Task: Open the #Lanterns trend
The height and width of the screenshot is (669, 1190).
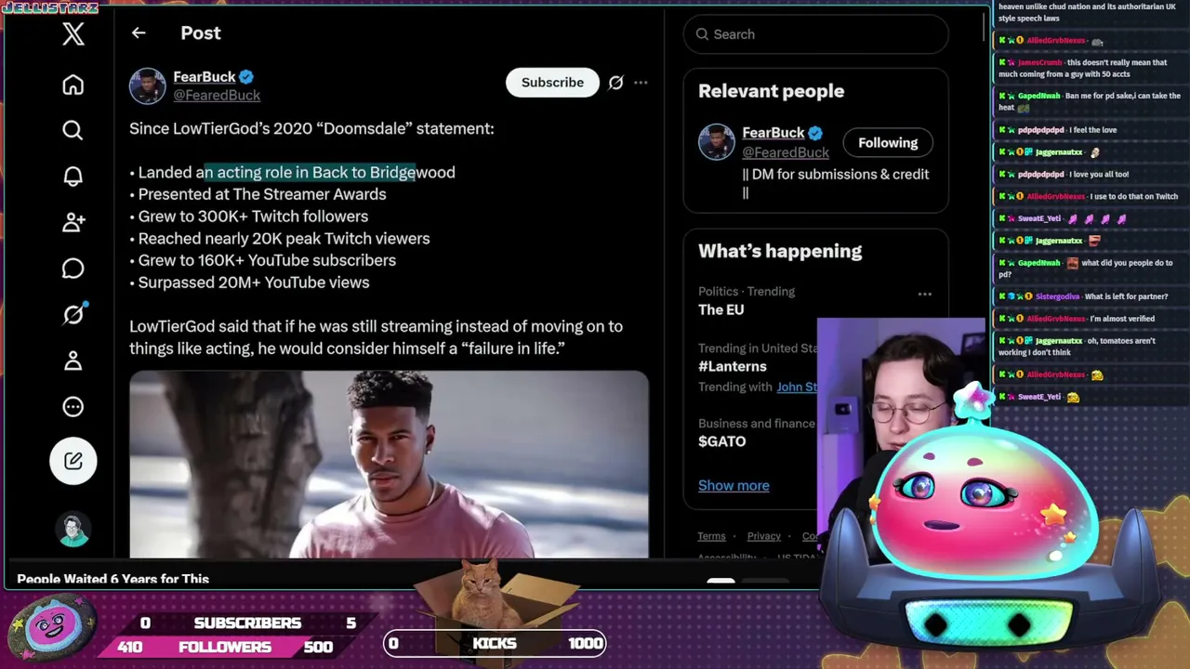Action: click(733, 366)
